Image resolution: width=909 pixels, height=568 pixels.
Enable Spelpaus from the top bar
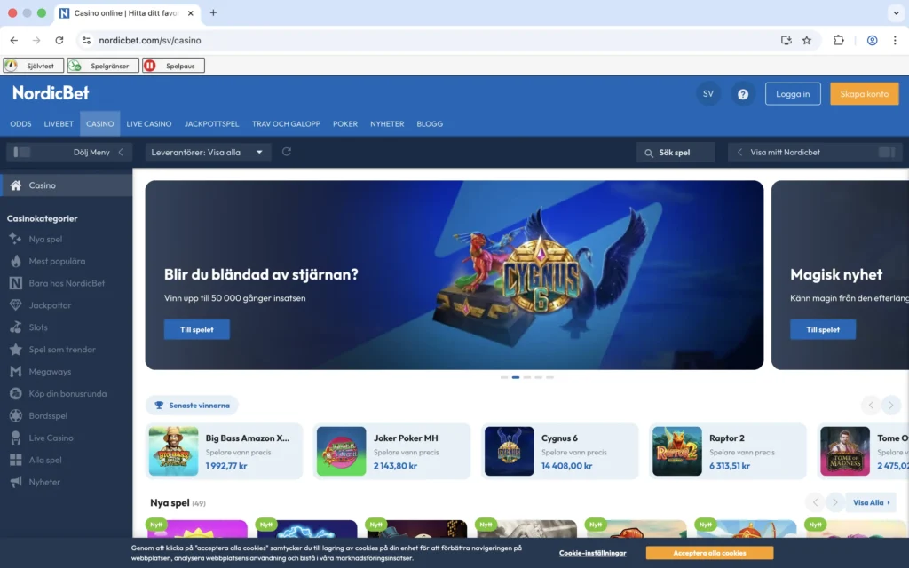coord(173,65)
